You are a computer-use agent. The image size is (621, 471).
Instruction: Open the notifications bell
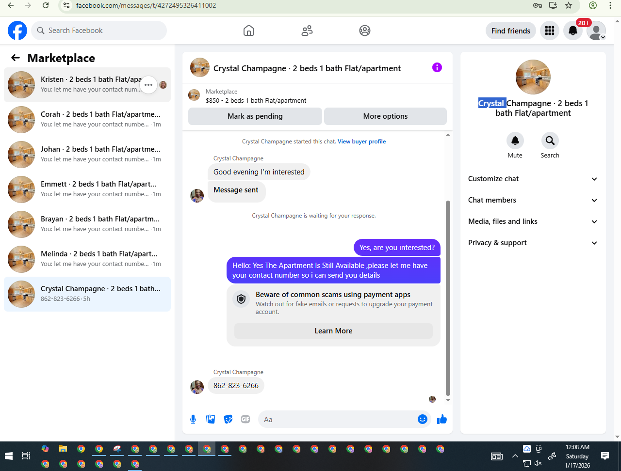(573, 31)
